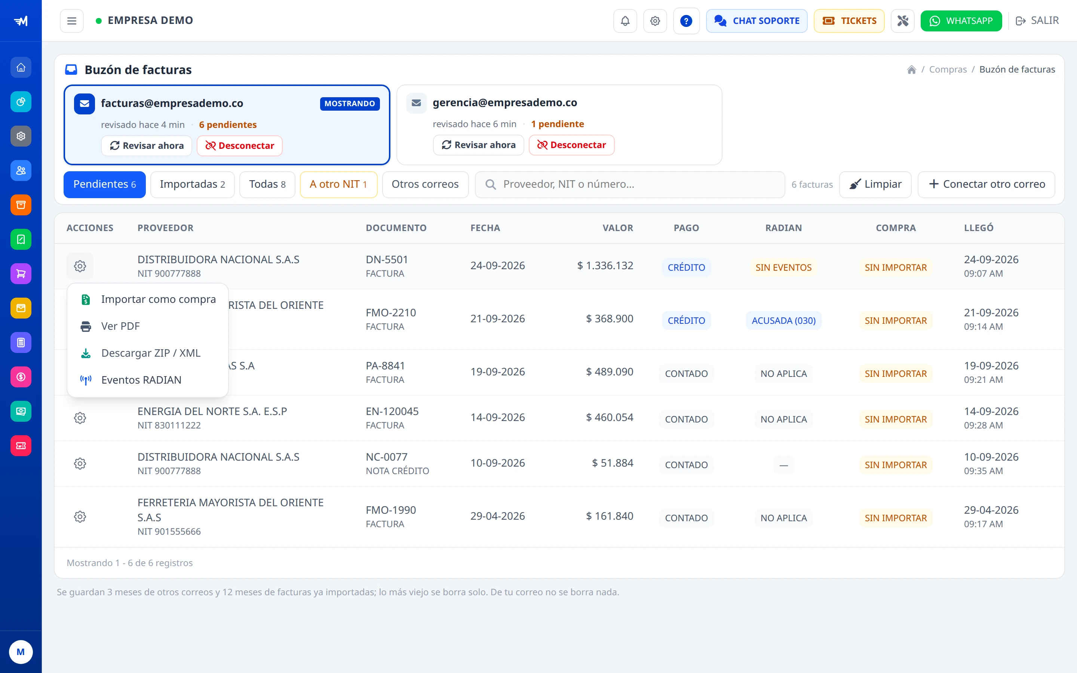Select the gerencia@empresademo.co mailbox card
This screenshot has width=1077, height=673.
pos(559,125)
